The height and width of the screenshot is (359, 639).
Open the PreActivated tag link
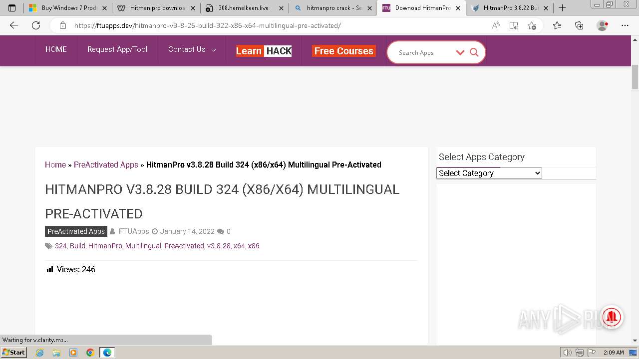184,246
